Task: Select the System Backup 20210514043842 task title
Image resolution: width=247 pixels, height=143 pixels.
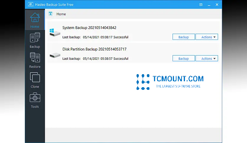Action: [x=89, y=28]
